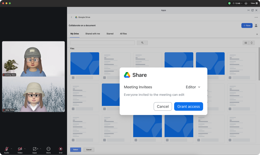260x155 pixels.
Task: Switch to the Shared with me tab
Action: click(93, 34)
